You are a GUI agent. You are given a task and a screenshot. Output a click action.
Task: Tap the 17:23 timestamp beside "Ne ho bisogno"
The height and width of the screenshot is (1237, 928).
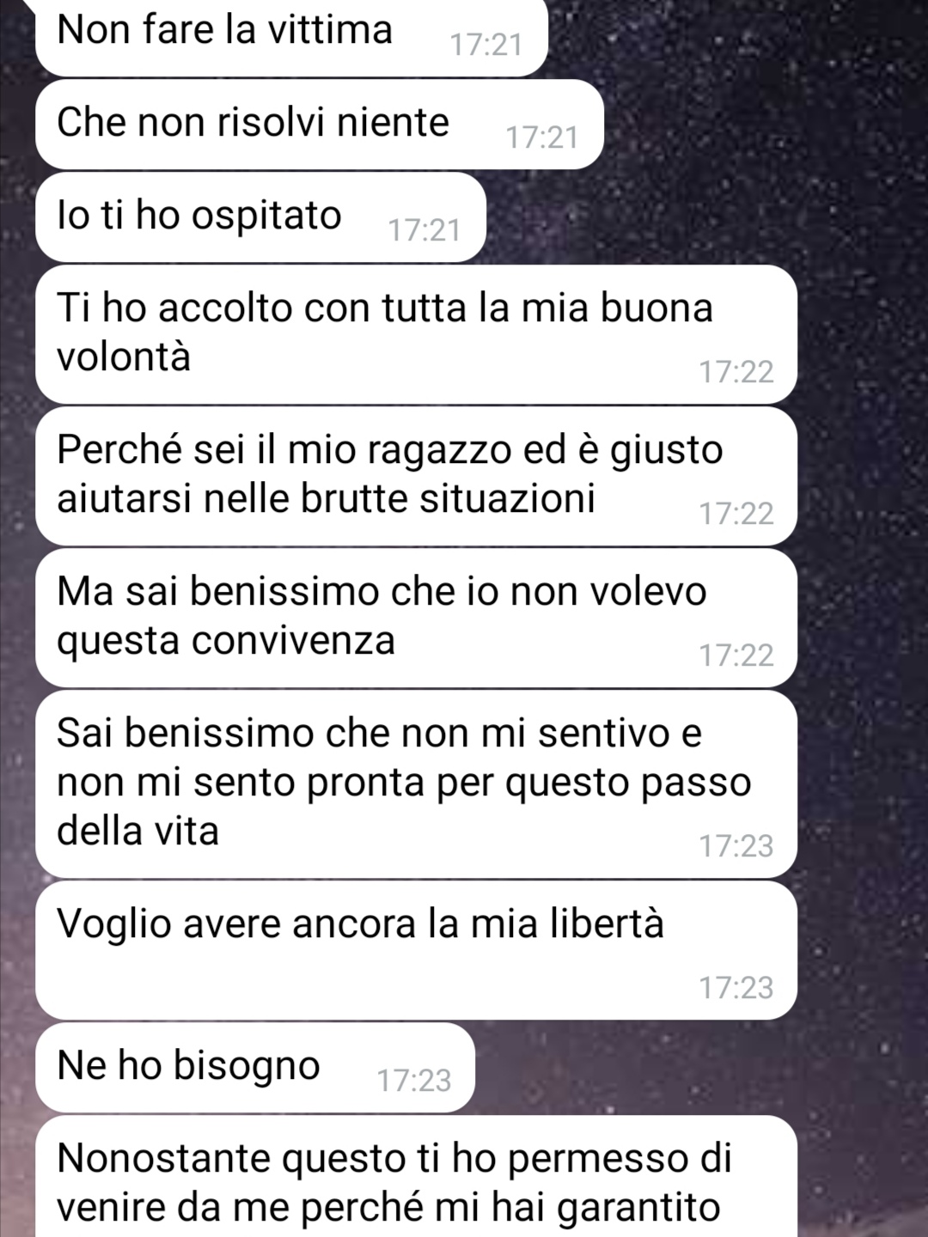pos(414,1081)
